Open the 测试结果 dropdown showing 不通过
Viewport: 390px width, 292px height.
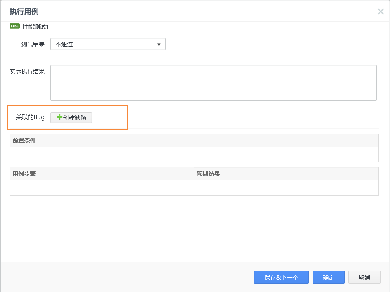pyautogui.click(x=108, y=44)
